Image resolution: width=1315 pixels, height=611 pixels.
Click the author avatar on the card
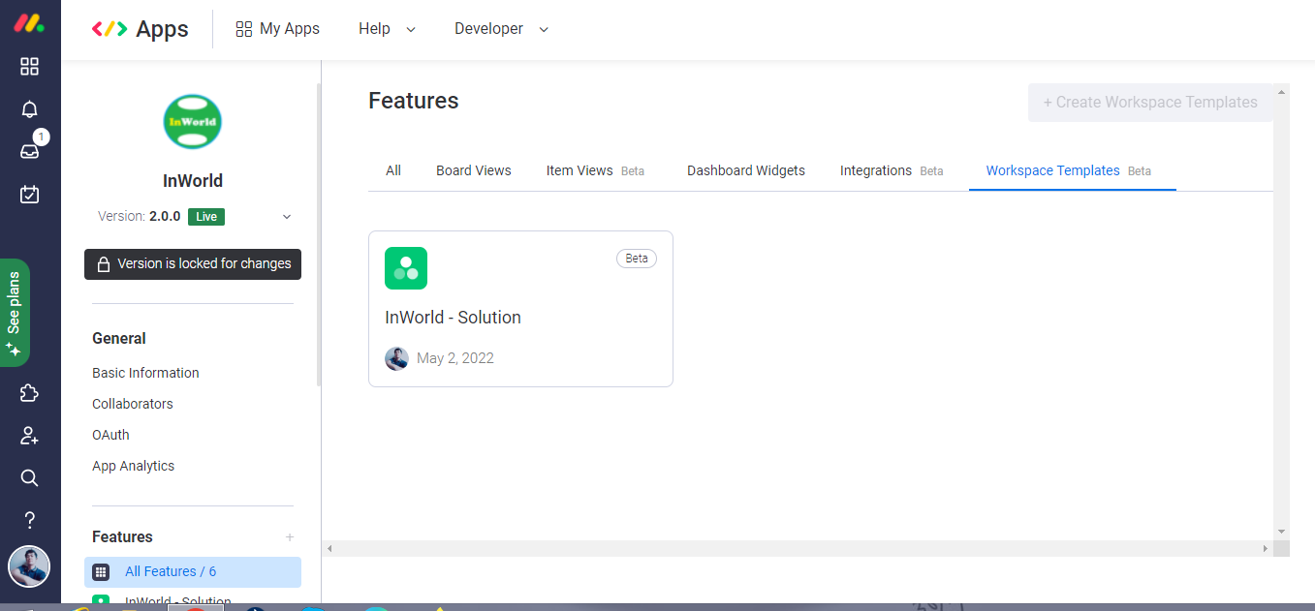tap(396, 358)
